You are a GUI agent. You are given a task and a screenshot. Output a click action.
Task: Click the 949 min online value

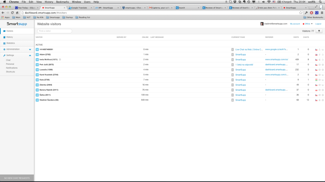click(x=145, y=100)
